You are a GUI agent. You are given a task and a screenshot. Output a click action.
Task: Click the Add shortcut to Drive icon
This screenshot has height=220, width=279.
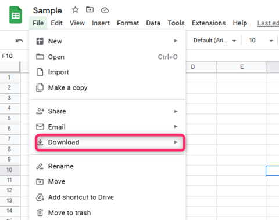(x=40, y=197)
